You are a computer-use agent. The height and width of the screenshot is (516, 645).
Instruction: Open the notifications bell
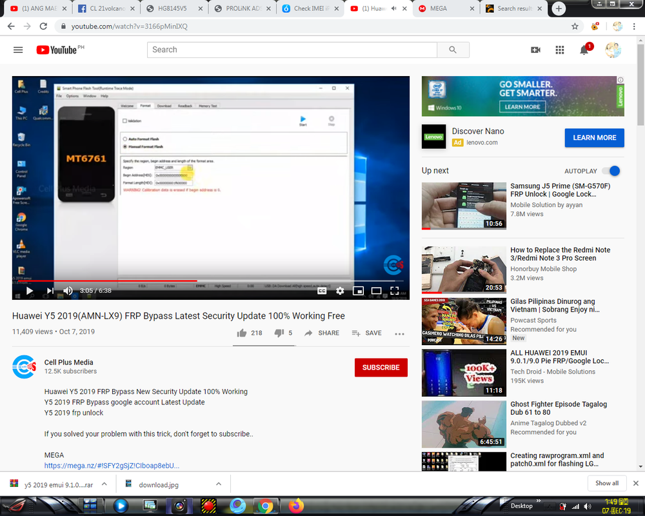pos(584,50)
